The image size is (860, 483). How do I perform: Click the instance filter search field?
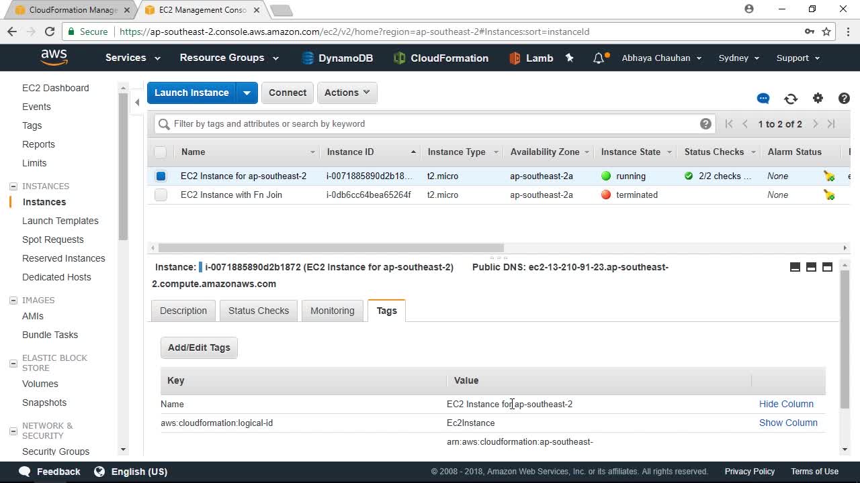coord(433,123)
